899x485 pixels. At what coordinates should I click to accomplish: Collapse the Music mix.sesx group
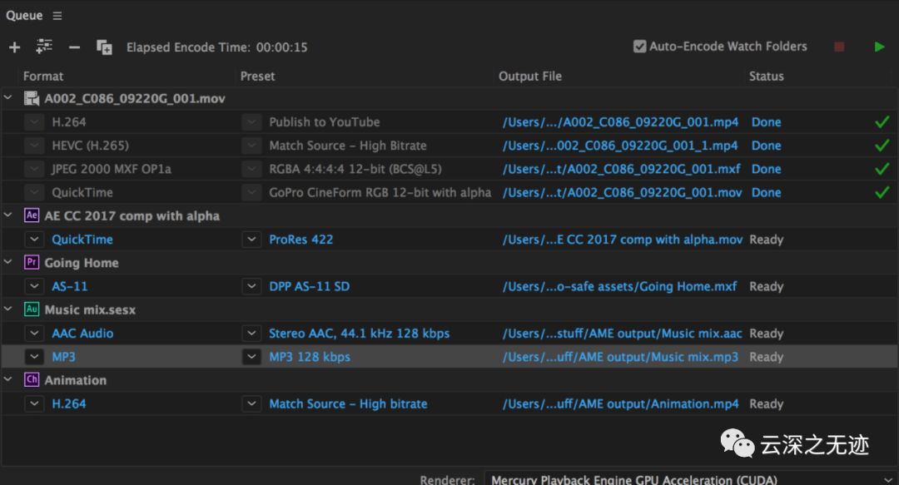click(8, 309)
